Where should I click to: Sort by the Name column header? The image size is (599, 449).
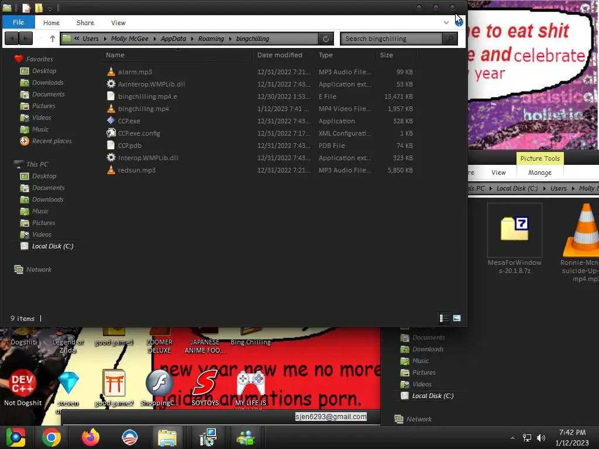click(115, 55)
